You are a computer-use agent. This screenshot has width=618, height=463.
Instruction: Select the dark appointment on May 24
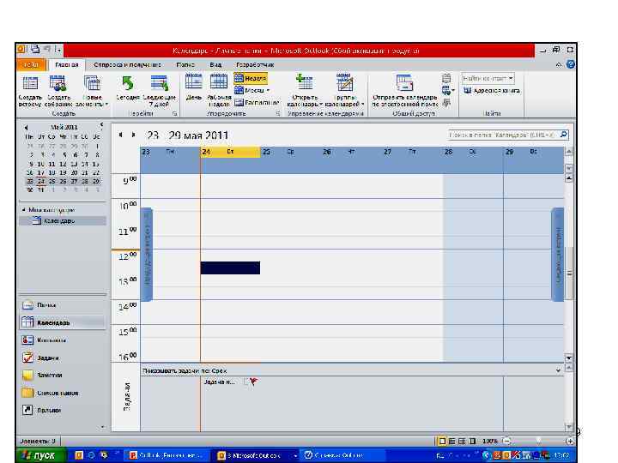[x=230, y=268]
